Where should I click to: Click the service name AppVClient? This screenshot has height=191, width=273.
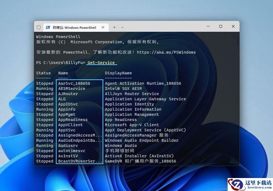71,125
